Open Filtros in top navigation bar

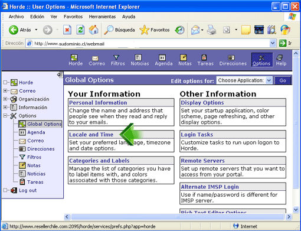(x=117, y=60)
